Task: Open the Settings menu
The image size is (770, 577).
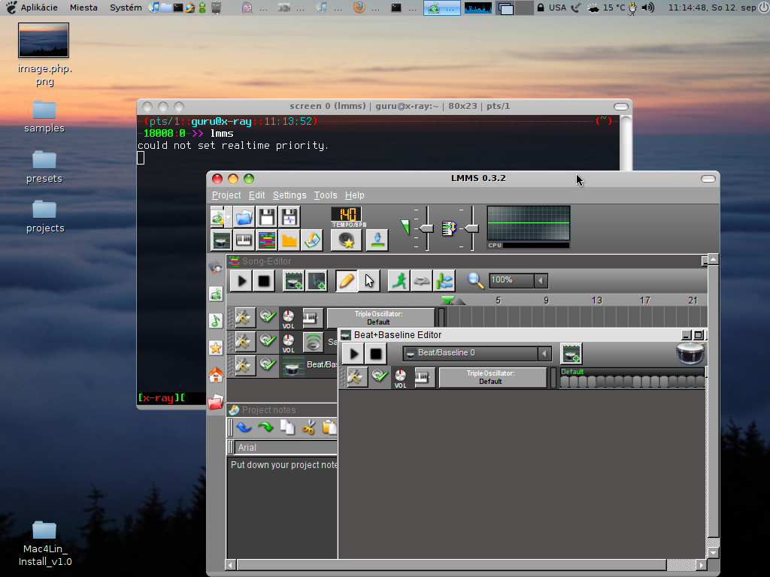Action: [290, 195]
